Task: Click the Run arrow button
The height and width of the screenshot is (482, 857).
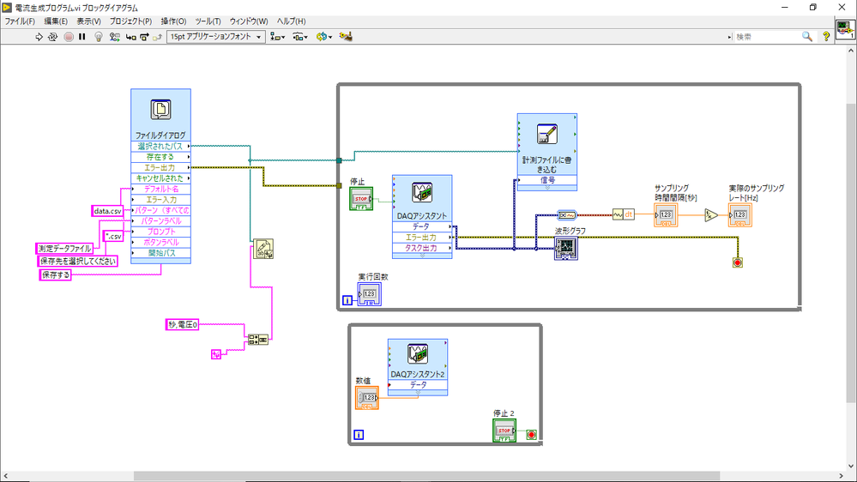Action: click(x=39, y=37)
